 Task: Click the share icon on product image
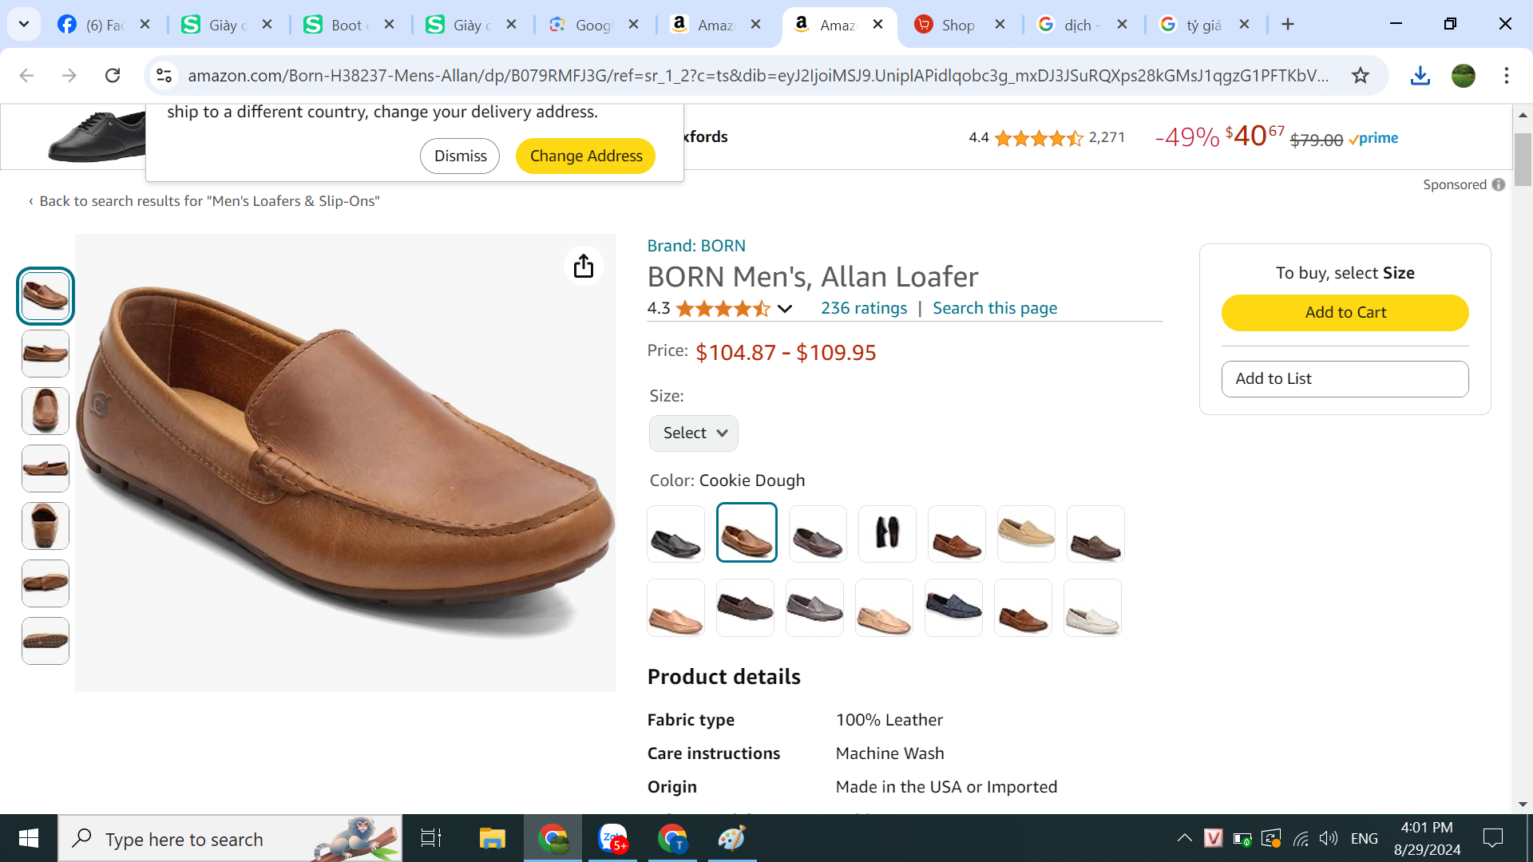point(584,266)
